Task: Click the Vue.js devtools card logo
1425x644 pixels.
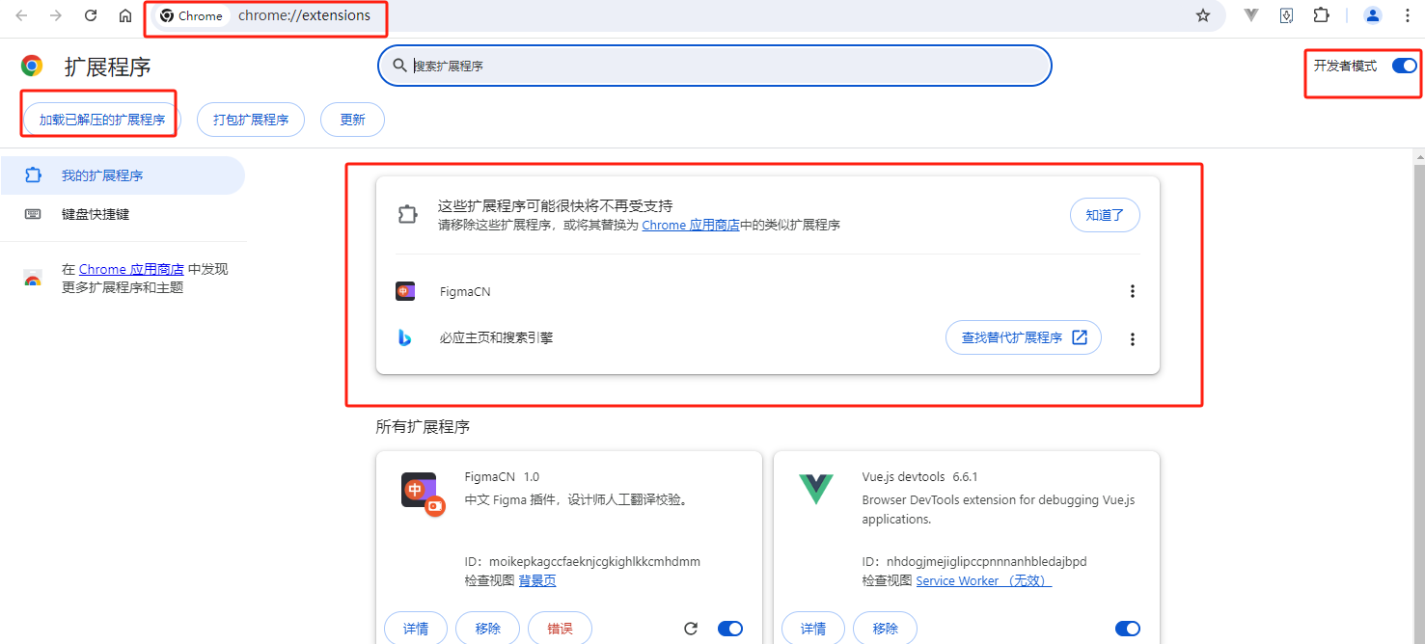Action: point(816,489)
